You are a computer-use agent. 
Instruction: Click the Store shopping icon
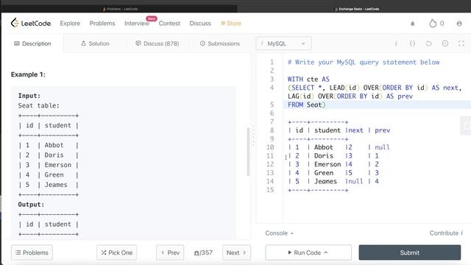coord(223,23)
